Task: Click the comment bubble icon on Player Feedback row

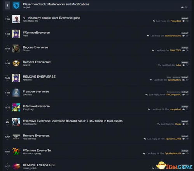Action: pos(182,7)
